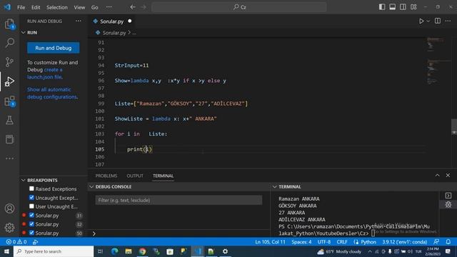
Task: Select the TERMINAL panel tab
Action: pos(163,176)
